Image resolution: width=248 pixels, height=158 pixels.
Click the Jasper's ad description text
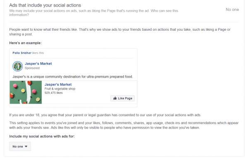coord(73,77)
